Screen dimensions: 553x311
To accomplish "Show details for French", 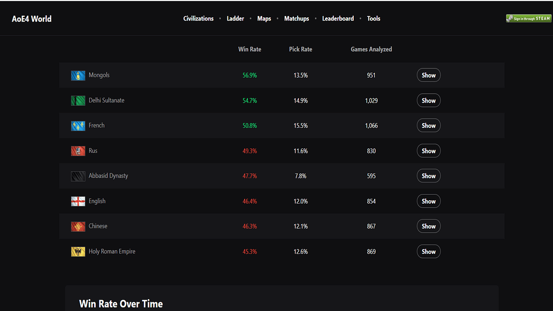I will point(428,125).
